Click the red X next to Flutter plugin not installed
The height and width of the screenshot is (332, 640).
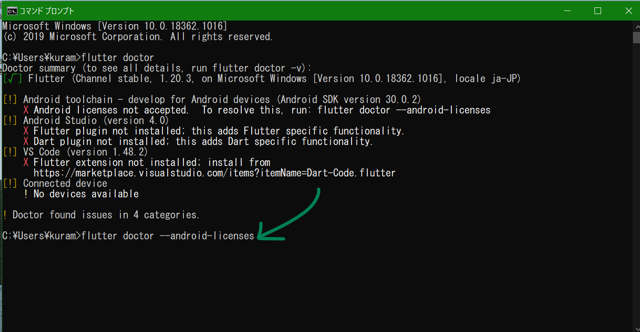27,131
